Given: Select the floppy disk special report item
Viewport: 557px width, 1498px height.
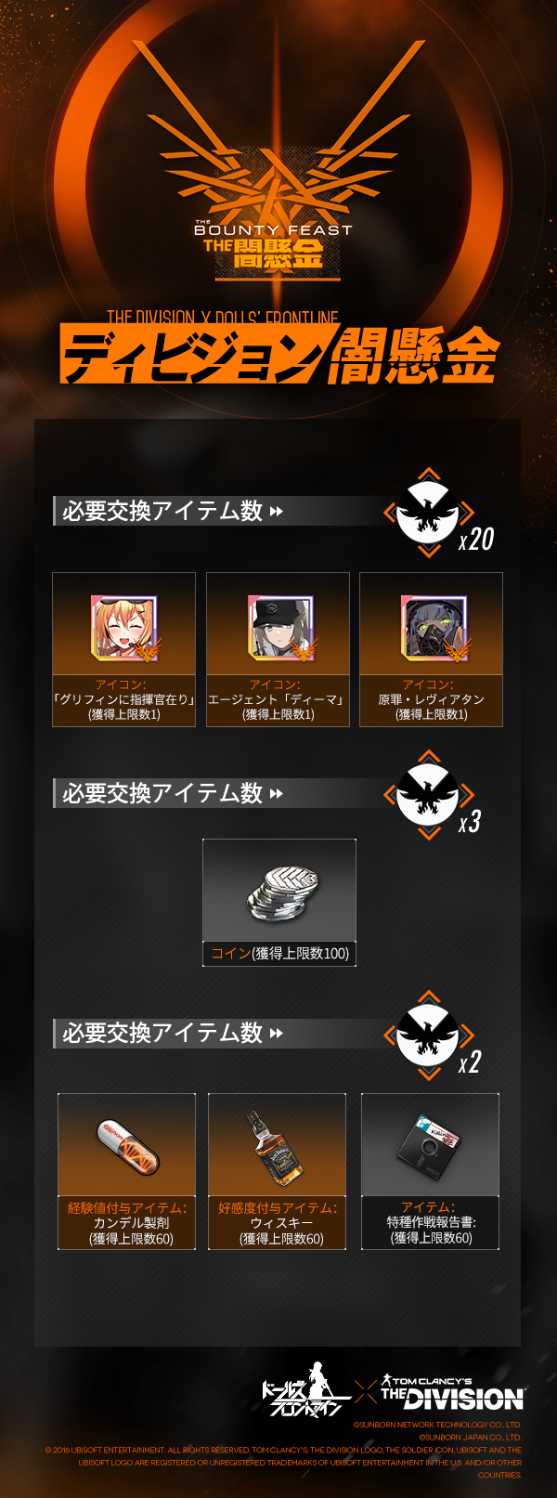Looking at the screenshot, I should point(431,1145).
